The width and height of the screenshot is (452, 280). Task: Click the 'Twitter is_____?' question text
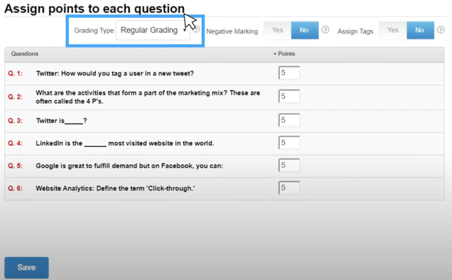click(61, 120)
